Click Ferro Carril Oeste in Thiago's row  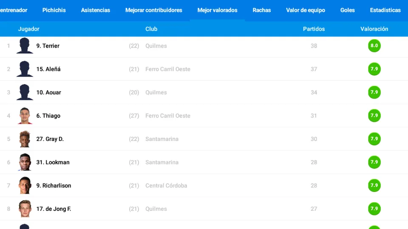click(x=168, y=116)
